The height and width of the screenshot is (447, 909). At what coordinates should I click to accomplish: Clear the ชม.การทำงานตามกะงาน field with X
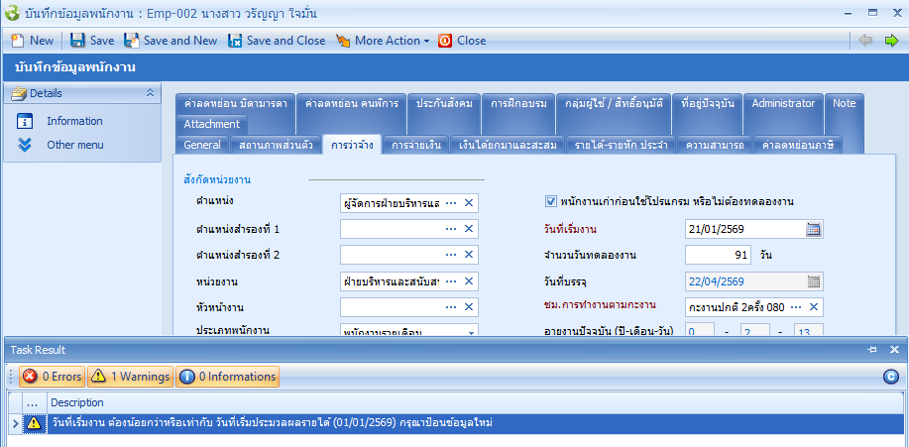814,306
